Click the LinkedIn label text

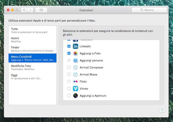(85, 46)
